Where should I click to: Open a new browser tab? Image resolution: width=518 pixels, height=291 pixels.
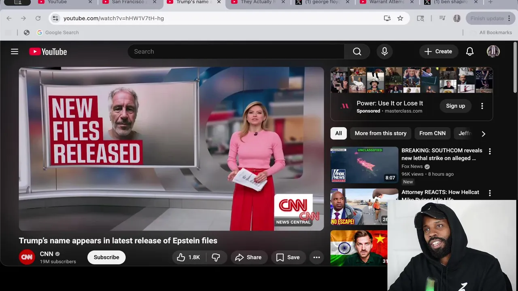(490, 2)
